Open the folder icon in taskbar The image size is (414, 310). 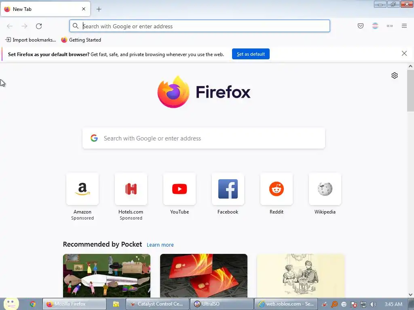[x=116, y=304]
